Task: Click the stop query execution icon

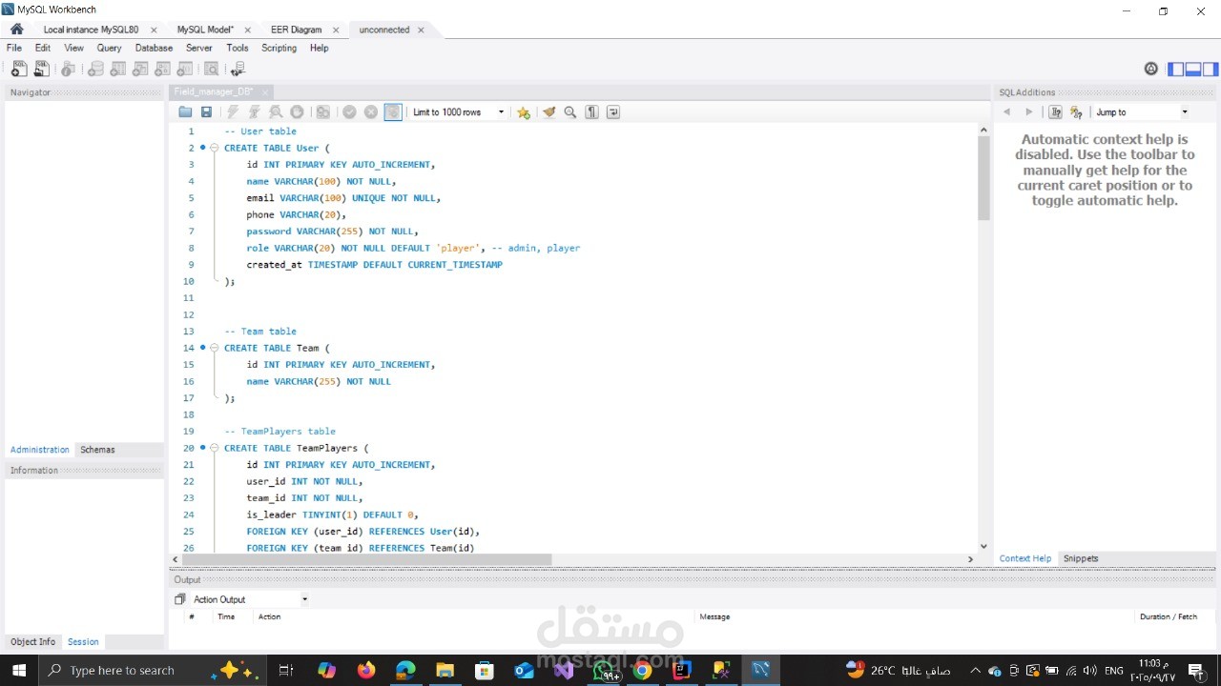Action: 297,112
